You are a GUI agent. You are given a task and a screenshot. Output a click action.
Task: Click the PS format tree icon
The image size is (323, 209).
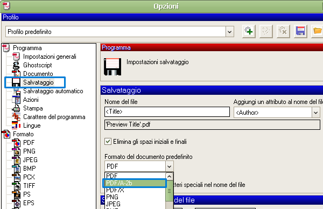pyautogui.click(x=16, y=194)
